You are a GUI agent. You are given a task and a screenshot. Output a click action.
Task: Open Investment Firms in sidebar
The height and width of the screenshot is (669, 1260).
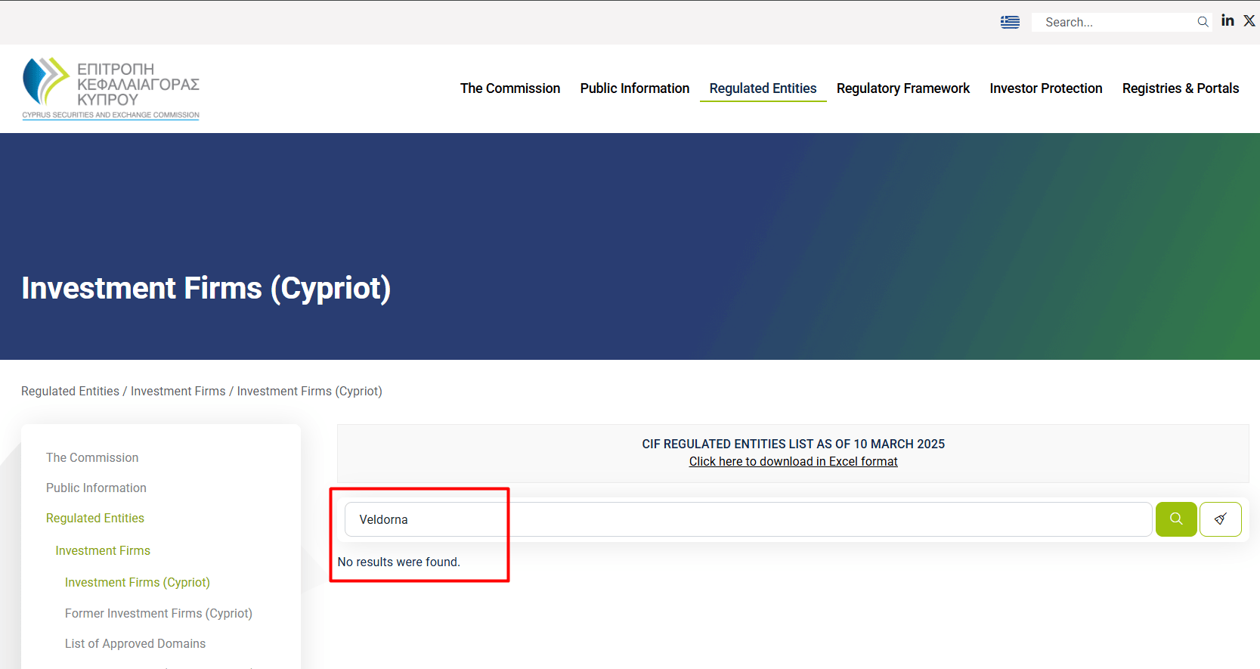click(x=103, y=550)
